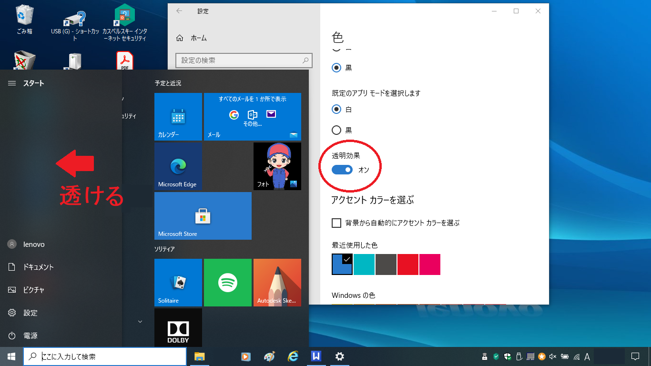This screenshot has width=651, height=366.
Task: Launch Microsoft Edge from the Start tile
Action: click(178, 166)
